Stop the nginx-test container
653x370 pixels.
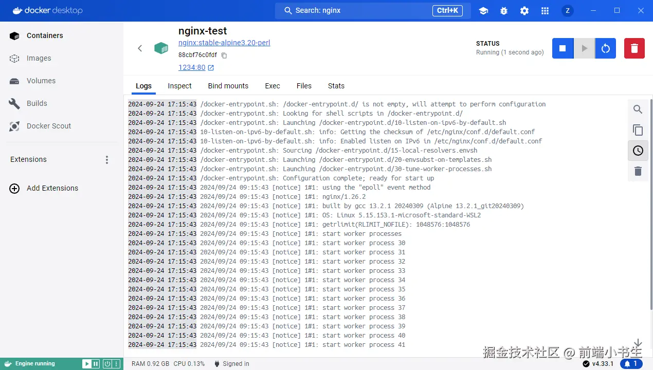tap(563, 48)
